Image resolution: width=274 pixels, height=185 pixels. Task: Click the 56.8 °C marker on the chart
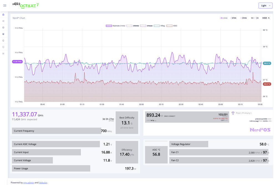267,84
